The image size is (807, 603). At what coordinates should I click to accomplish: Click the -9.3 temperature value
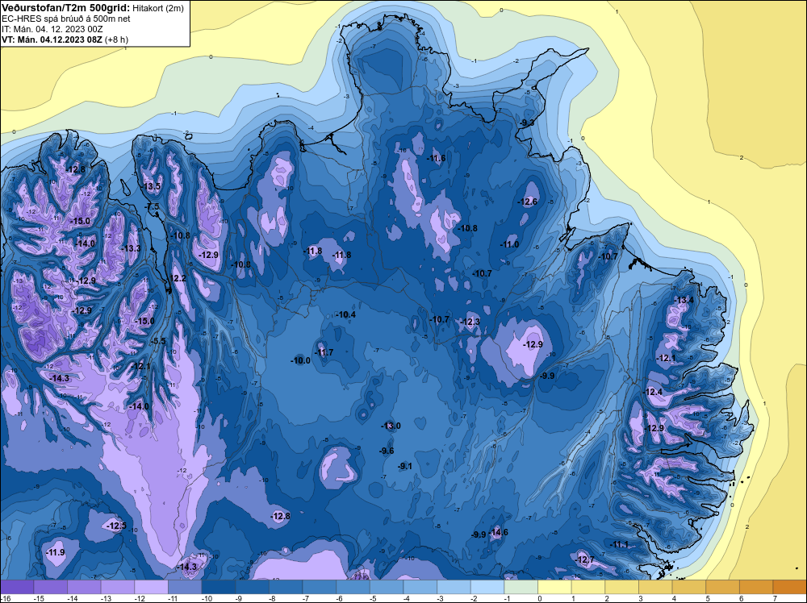pos(528,123)
